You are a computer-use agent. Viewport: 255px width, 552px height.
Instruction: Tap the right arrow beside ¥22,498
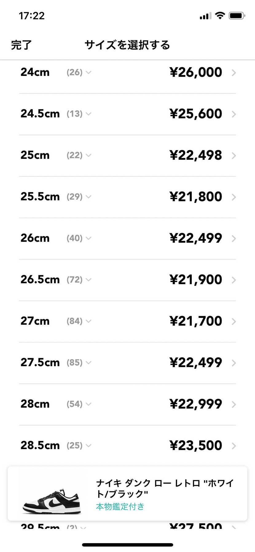click(234, 156)
